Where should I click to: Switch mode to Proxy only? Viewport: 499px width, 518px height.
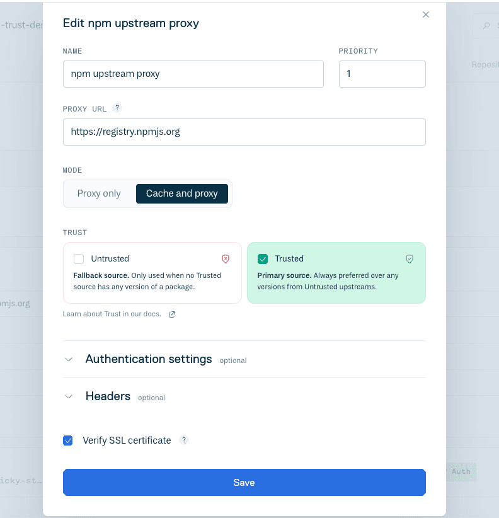click(x=99, y=193)
